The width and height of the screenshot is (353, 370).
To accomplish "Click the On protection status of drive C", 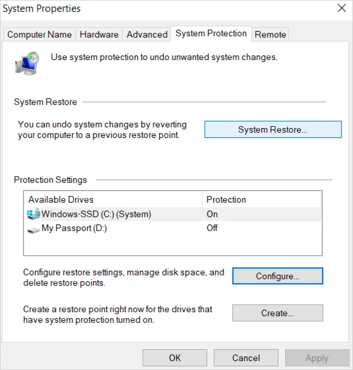I will tap(212, 214).
